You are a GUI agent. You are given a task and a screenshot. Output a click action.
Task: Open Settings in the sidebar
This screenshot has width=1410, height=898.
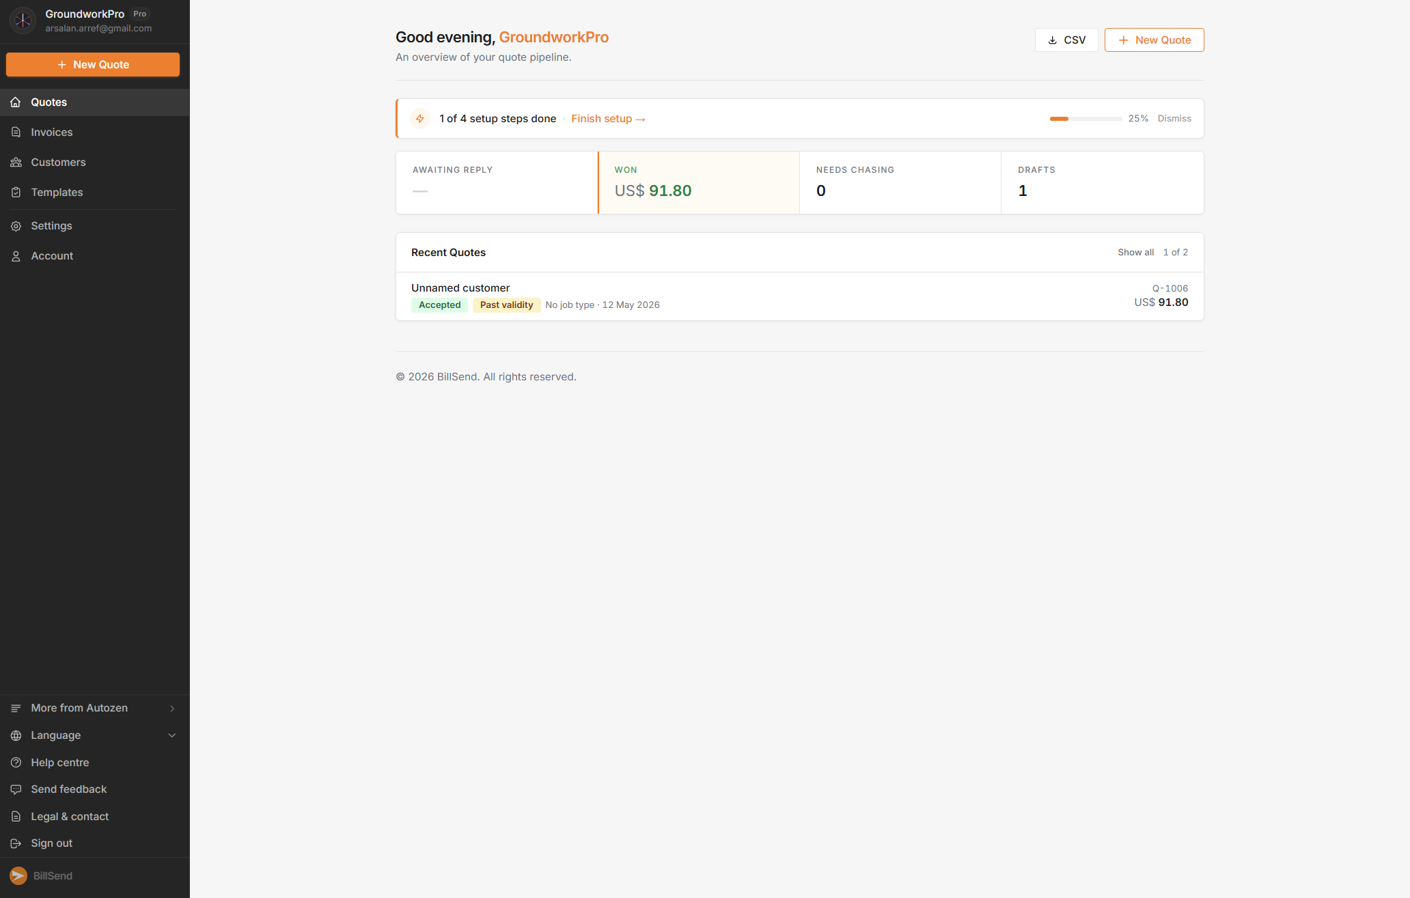95,226
